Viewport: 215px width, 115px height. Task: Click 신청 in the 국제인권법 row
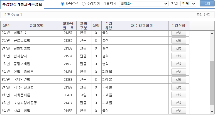coord(179,80)
